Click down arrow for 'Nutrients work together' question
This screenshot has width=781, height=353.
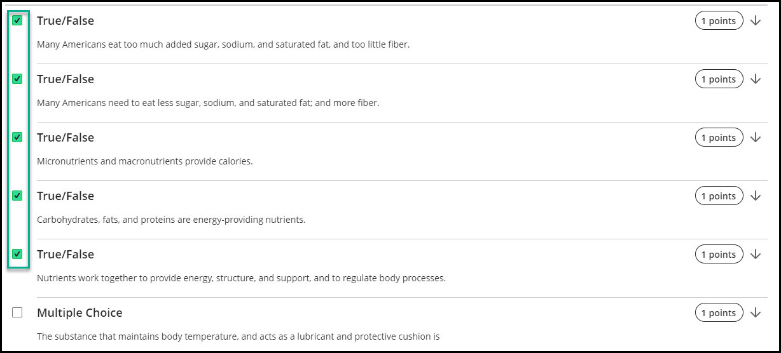756,255
